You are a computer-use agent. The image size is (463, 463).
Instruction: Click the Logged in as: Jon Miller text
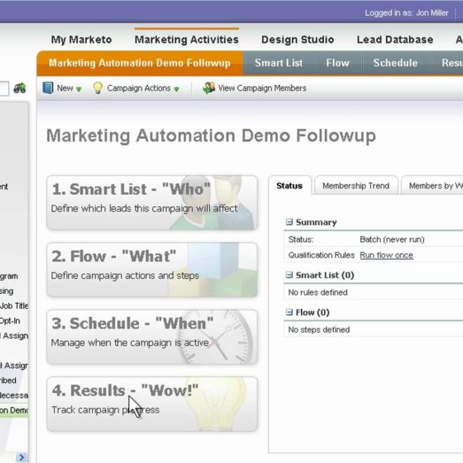tap(407, 13)
